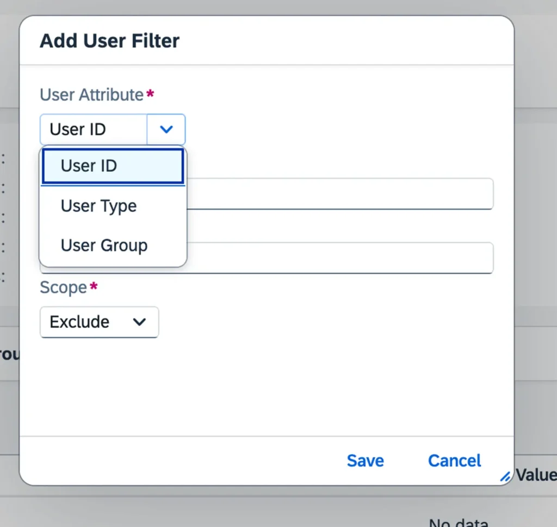The height and width of the screenshot is (527, 557).
Task: Cancel the Add User Filter dialog
Action: pos(454,461)
